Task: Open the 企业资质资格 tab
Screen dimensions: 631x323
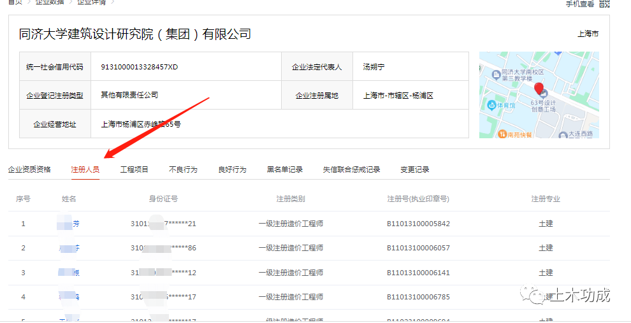Action: pos(29,169)
